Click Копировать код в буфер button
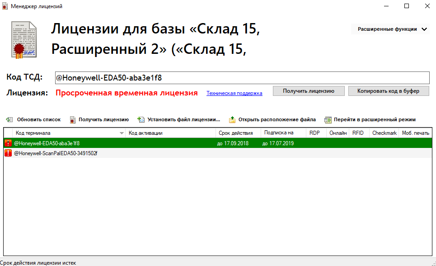436x266 pixels. pyautogui.click(x=389, y=91)
